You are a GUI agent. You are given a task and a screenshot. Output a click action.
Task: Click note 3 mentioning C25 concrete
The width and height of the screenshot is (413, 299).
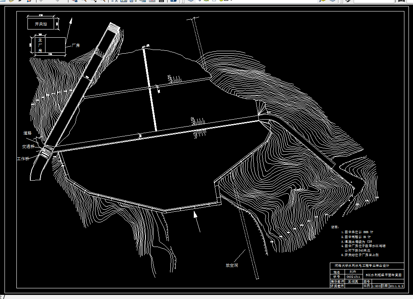pyautogui.click(x=356, y=241)
